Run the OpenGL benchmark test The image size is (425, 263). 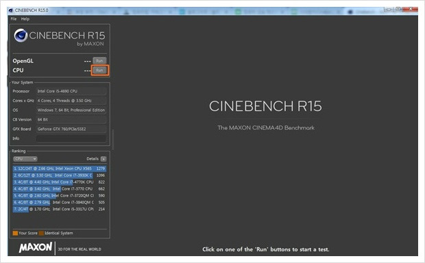(99, 61)
